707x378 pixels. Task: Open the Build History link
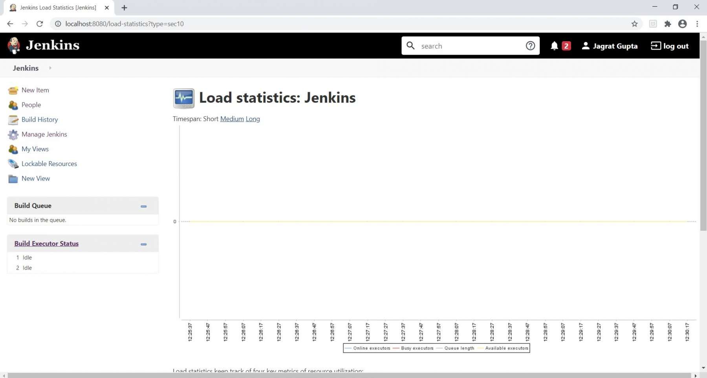click(x=40, y=119)
